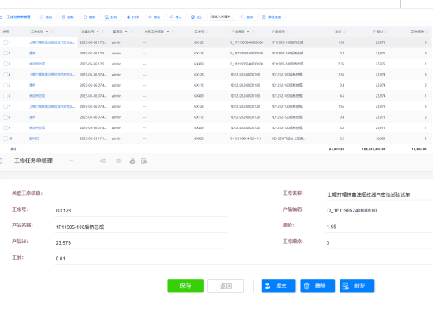
Task: Open the 产品编码 column dropdown
Action: point(248,31)
